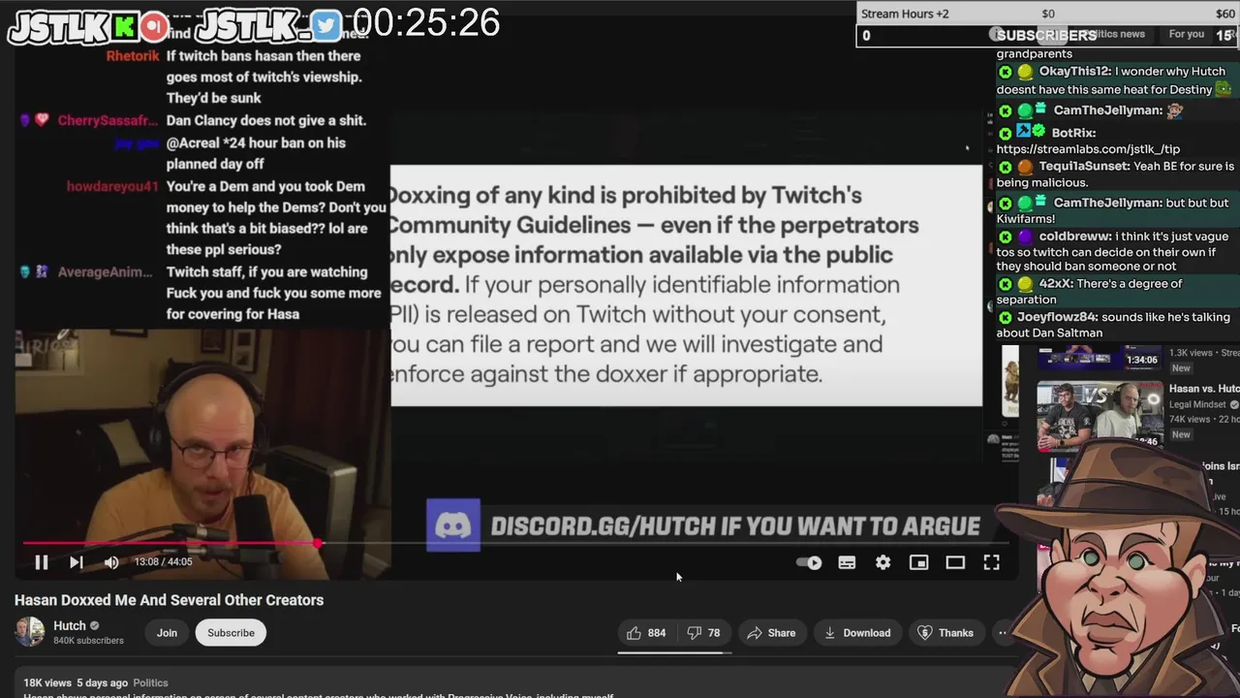
Task: Open the Hasan vs. Hutch video thumbnail
Action: tap(1100, 417)
